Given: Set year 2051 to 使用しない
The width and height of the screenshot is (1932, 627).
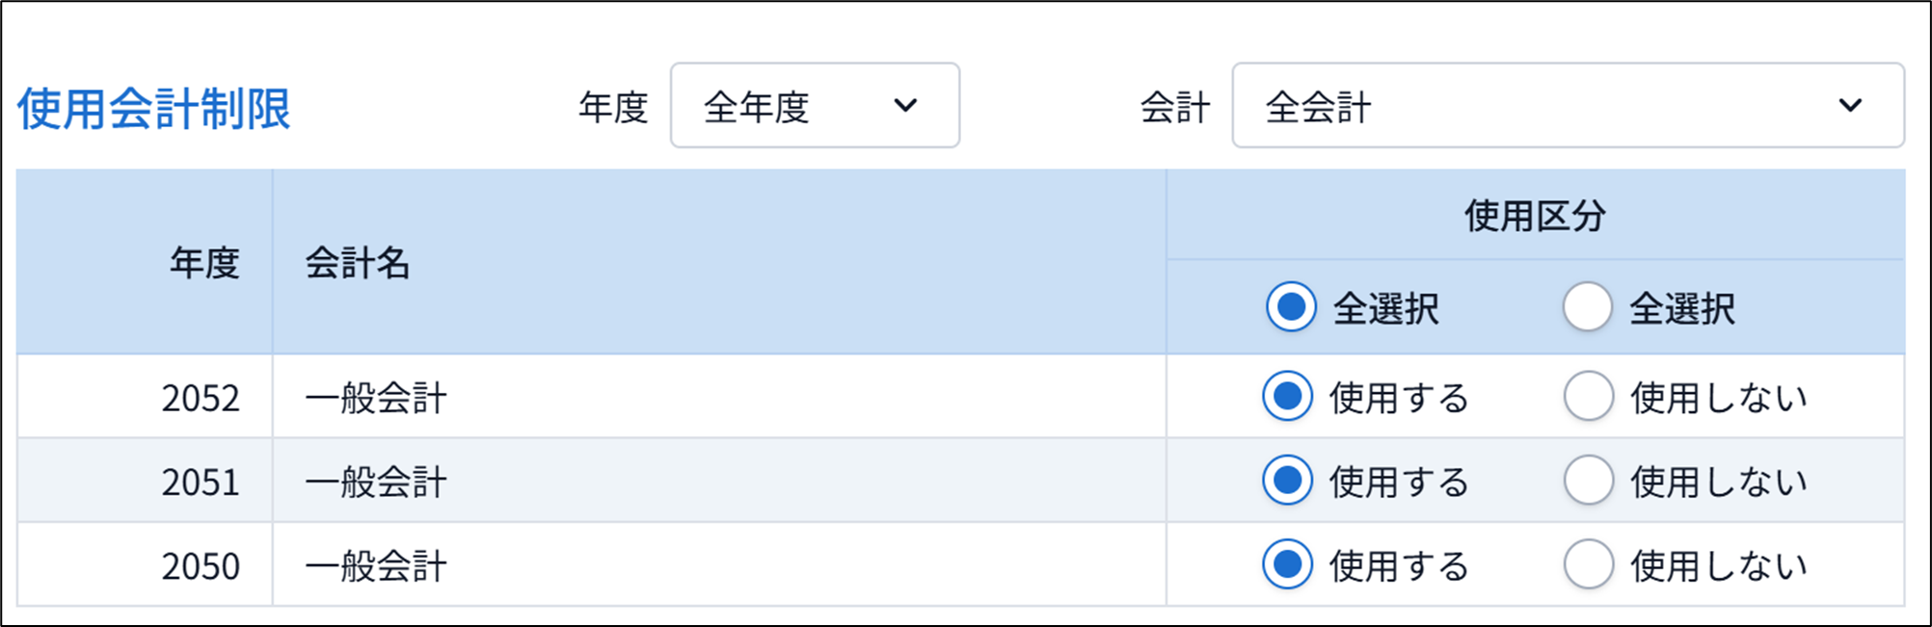Looking at the screenshot, I should click(x=1588, y=480).
